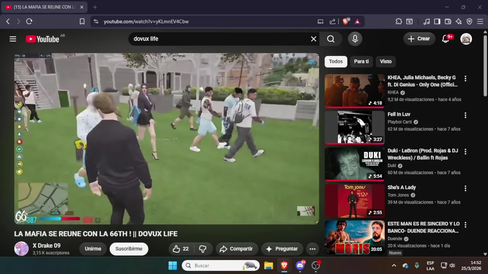Open the Brave Shields lion icon
488x274 pixels.
(x=346, y=21)
